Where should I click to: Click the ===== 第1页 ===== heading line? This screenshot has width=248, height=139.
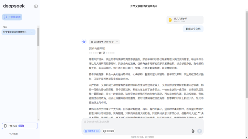tap(102, 53)
